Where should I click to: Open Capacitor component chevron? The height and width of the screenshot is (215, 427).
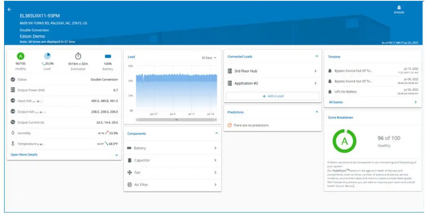pos(216,160)
